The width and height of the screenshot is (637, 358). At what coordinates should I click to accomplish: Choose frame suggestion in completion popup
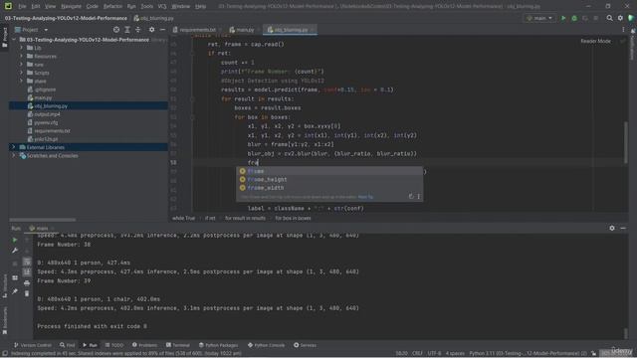[329, 171]
